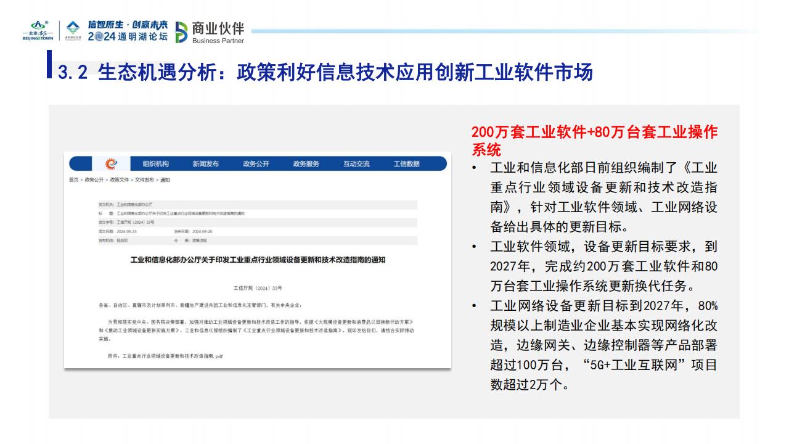This screenshot has width=789, height=444.
Task: Click first bullet 工业和信息化部日前组织编制了
Action: 603,196
